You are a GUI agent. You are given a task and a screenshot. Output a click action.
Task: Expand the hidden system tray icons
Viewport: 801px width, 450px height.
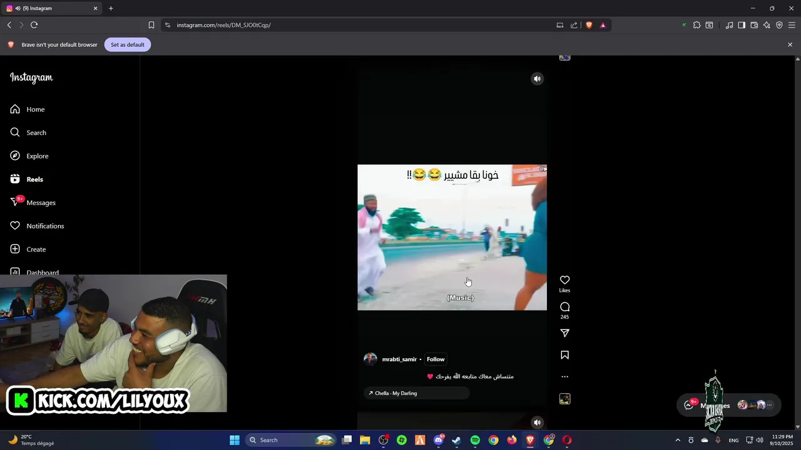click(677, 440)
